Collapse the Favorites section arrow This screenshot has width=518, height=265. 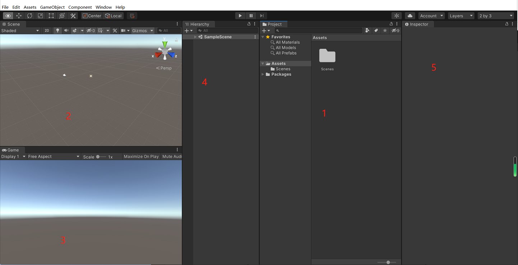click(263, 37)
